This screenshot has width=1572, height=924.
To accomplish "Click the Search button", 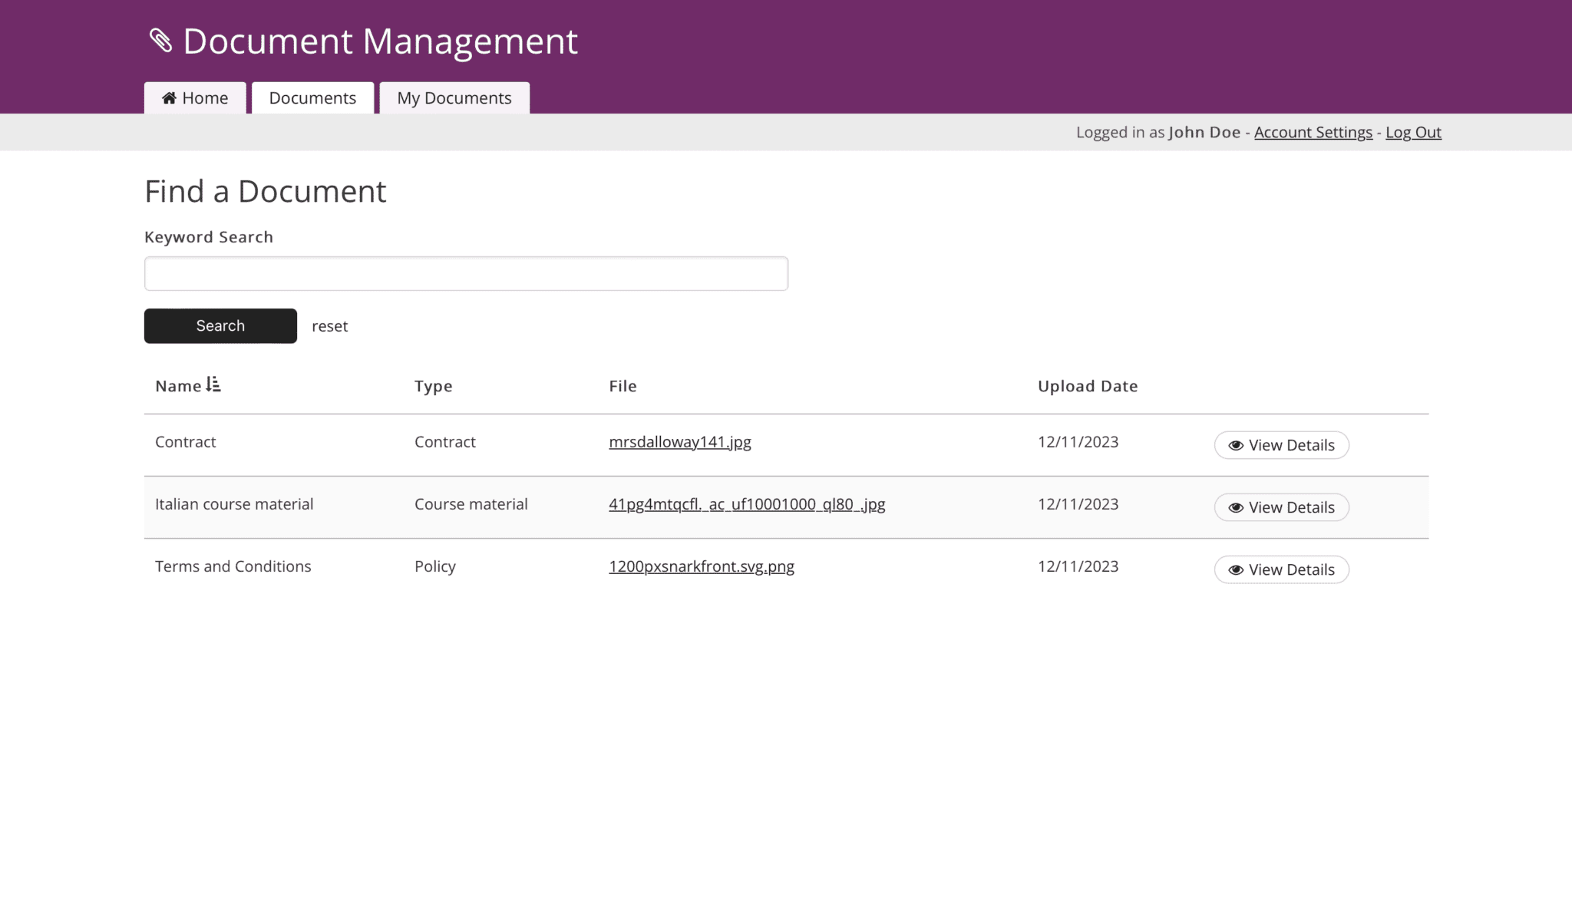I will point(220,325).
